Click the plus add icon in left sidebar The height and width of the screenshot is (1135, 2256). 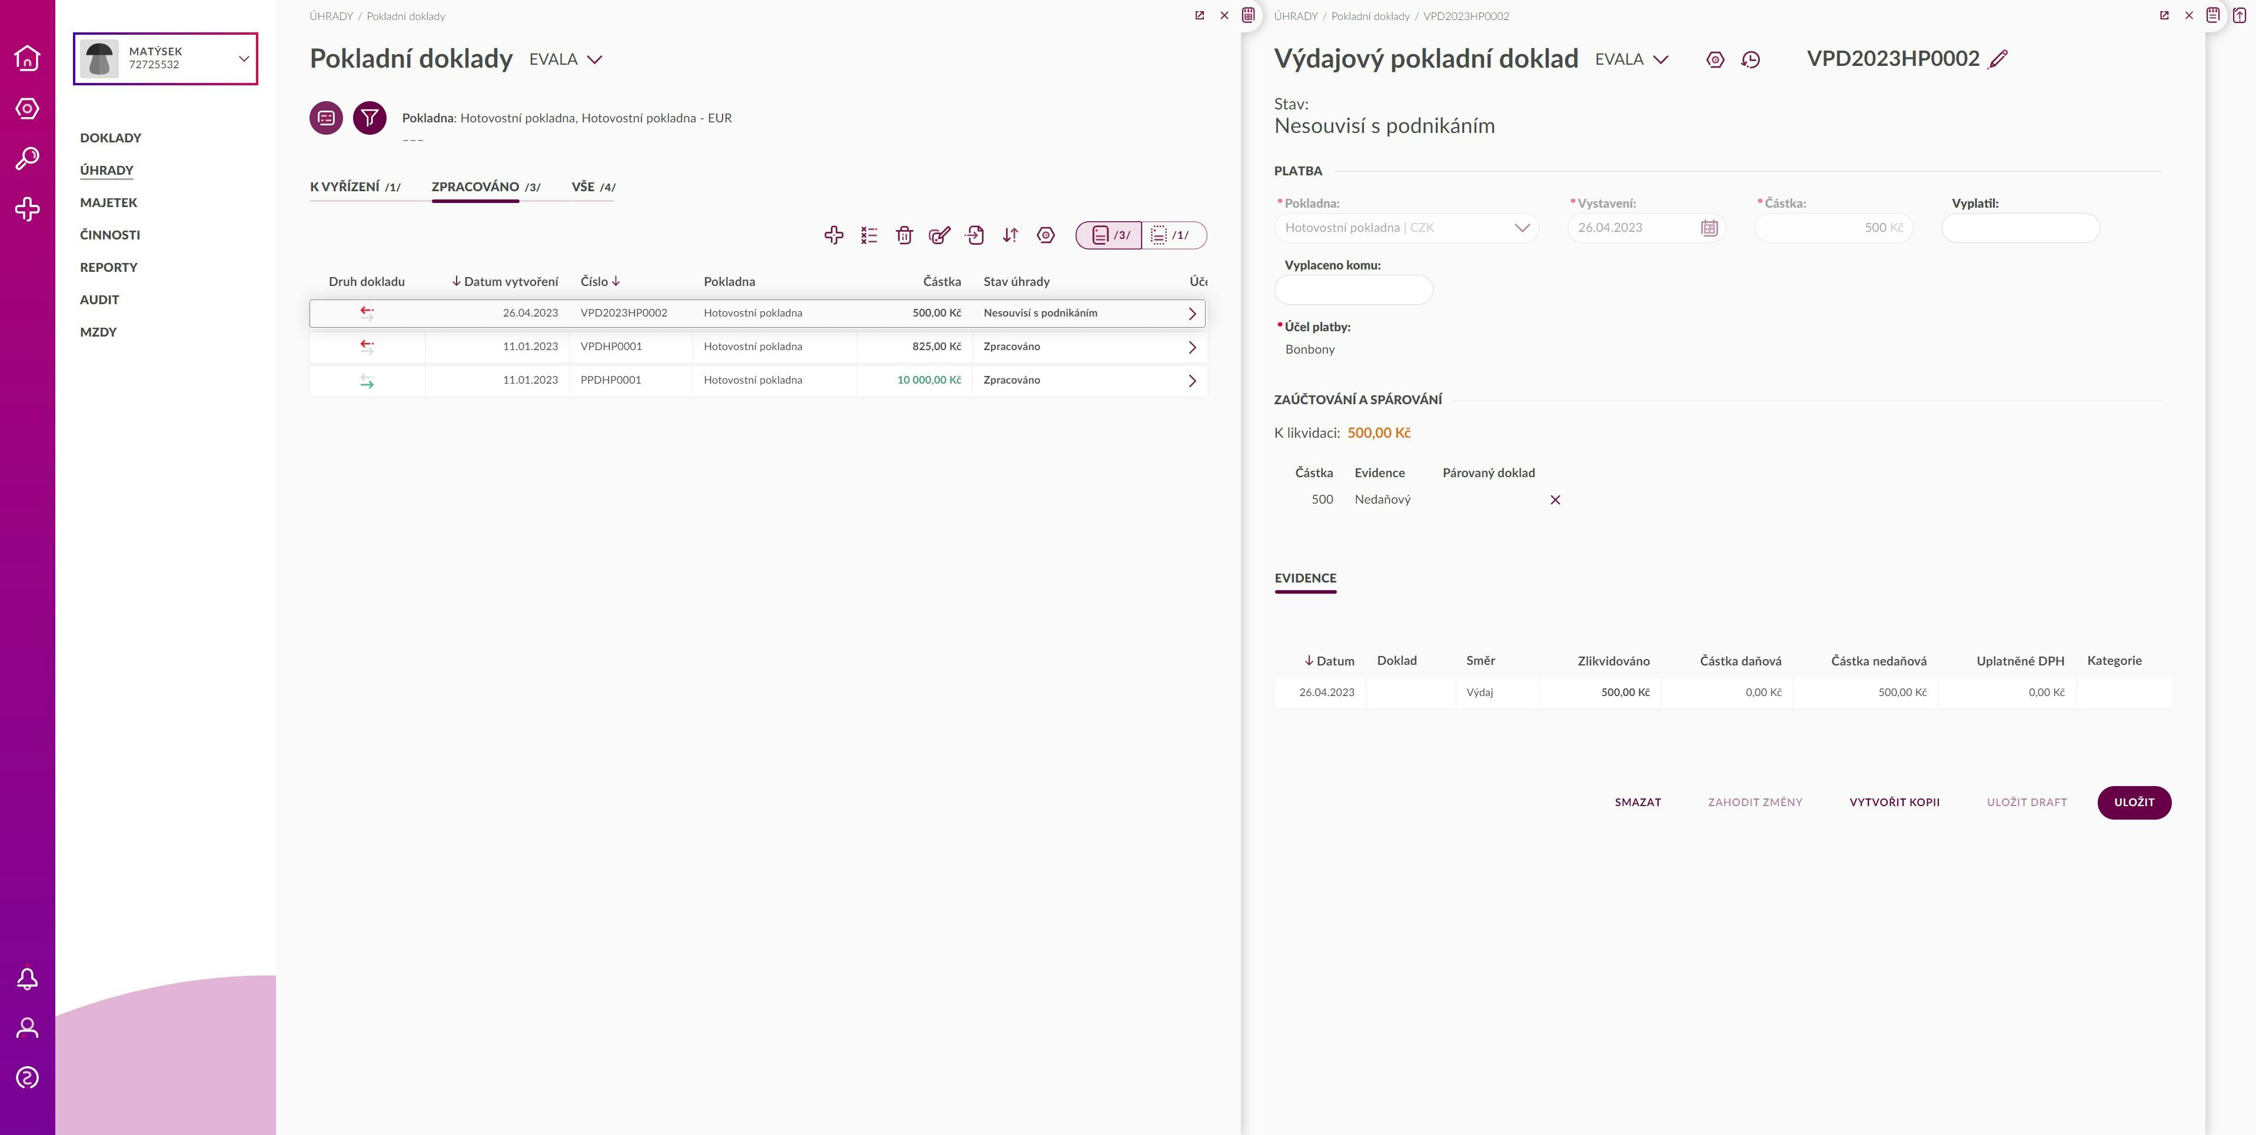[x=27, y=209]
